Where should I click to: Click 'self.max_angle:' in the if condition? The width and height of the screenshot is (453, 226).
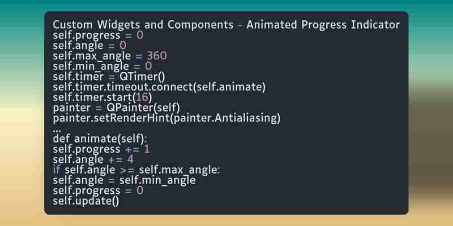[180, 170]
